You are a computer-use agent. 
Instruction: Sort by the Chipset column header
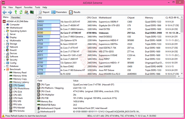click(135, 17)
